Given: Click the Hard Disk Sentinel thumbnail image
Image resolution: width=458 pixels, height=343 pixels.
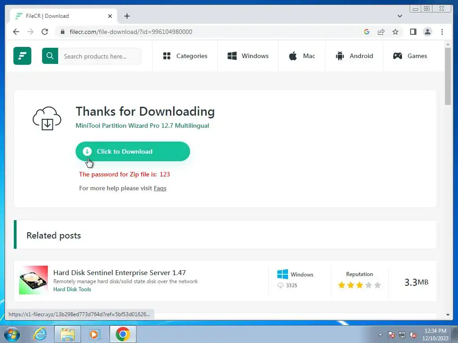Looking at the screenshot, I should coord(33,280).
